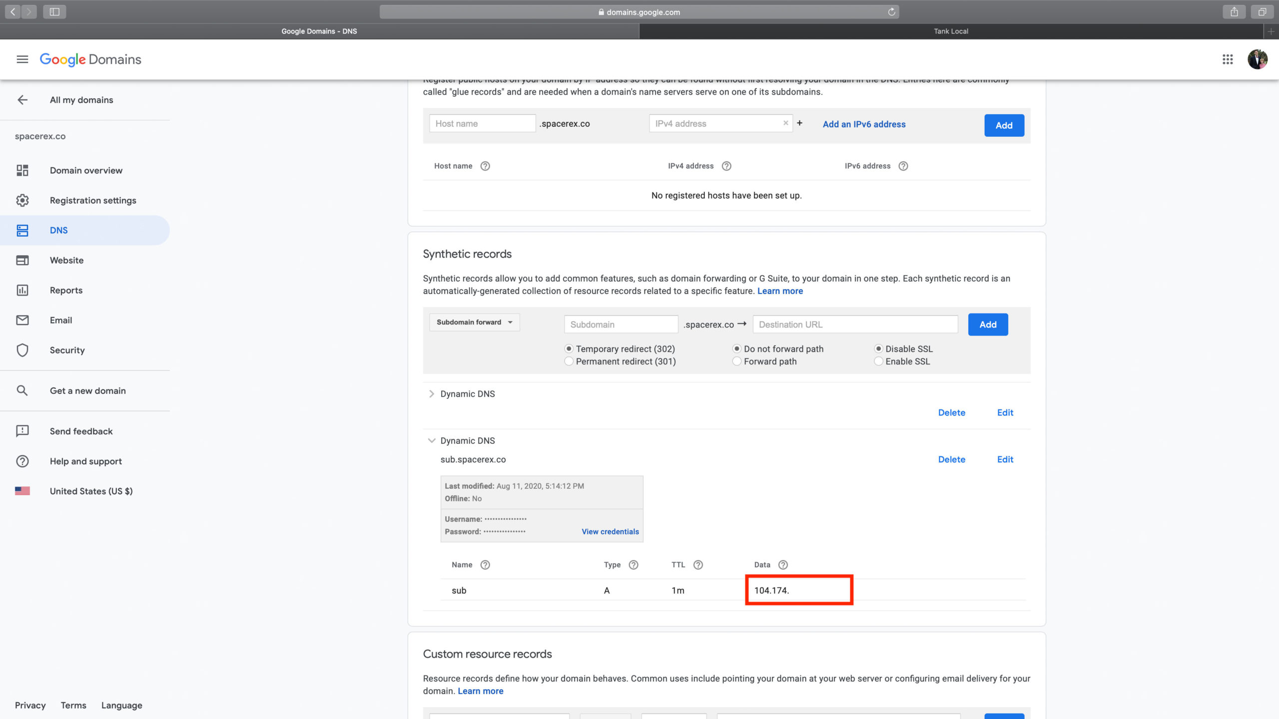Open Synthetic records Learn more link

point(780,291)
